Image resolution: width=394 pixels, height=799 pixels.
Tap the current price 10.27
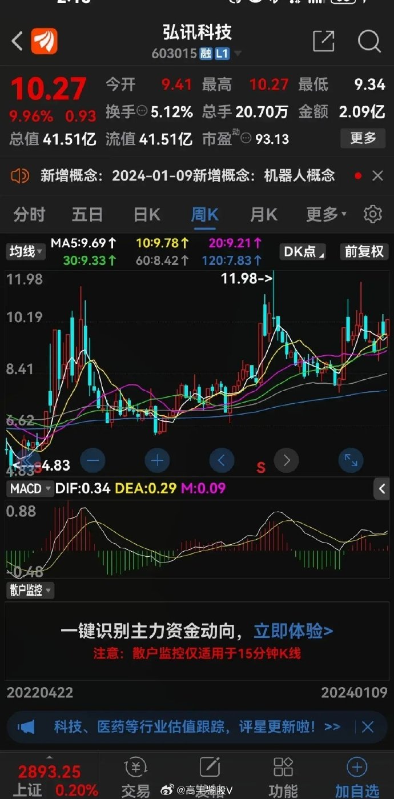(x=48, y=89)
